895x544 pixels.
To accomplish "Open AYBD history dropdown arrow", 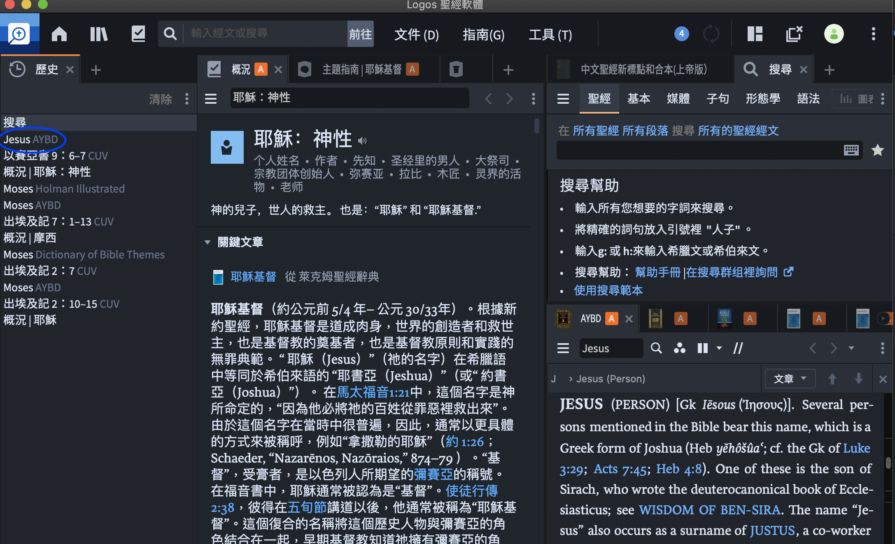I will click(x=851, y=348).
